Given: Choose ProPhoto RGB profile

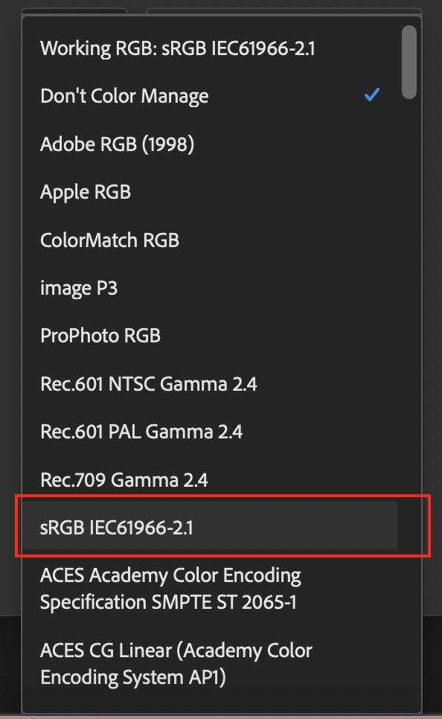Looking at the screenshot, I should (x=210, y=336).
